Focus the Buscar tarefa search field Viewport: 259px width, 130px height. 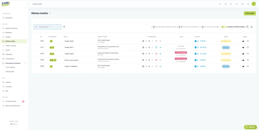tap(48, 27)
